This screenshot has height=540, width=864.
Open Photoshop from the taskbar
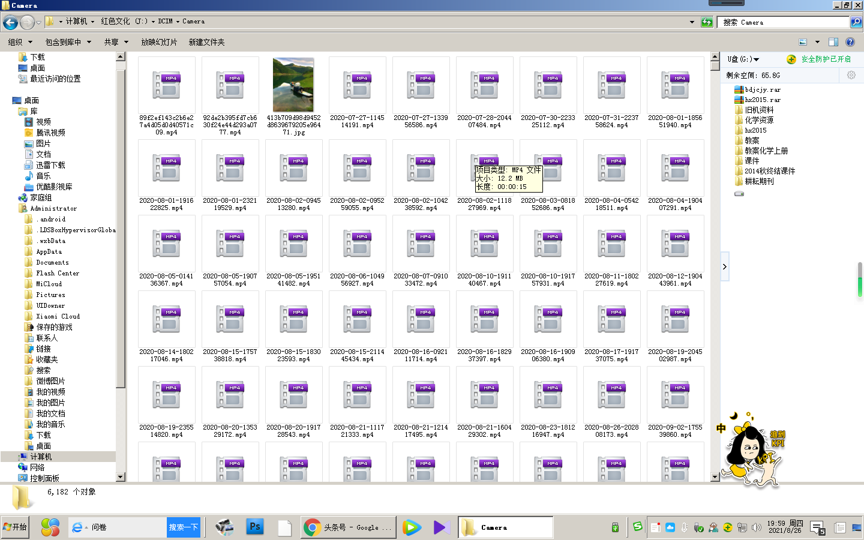(255, 527)
